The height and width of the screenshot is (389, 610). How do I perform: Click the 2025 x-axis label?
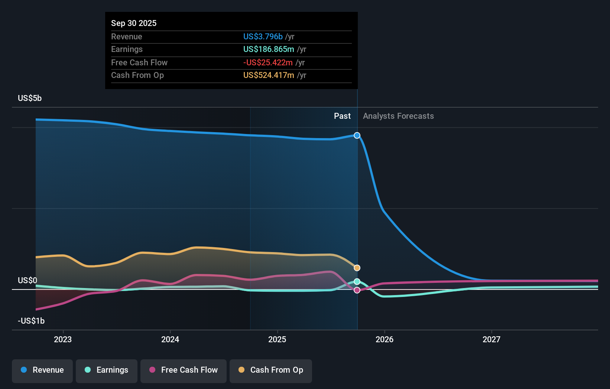click(x=277, y=340)
